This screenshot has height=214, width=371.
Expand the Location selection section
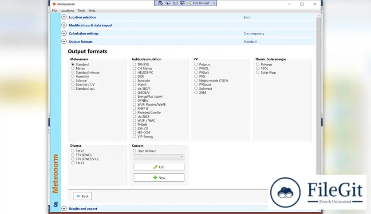pos(64,17)
